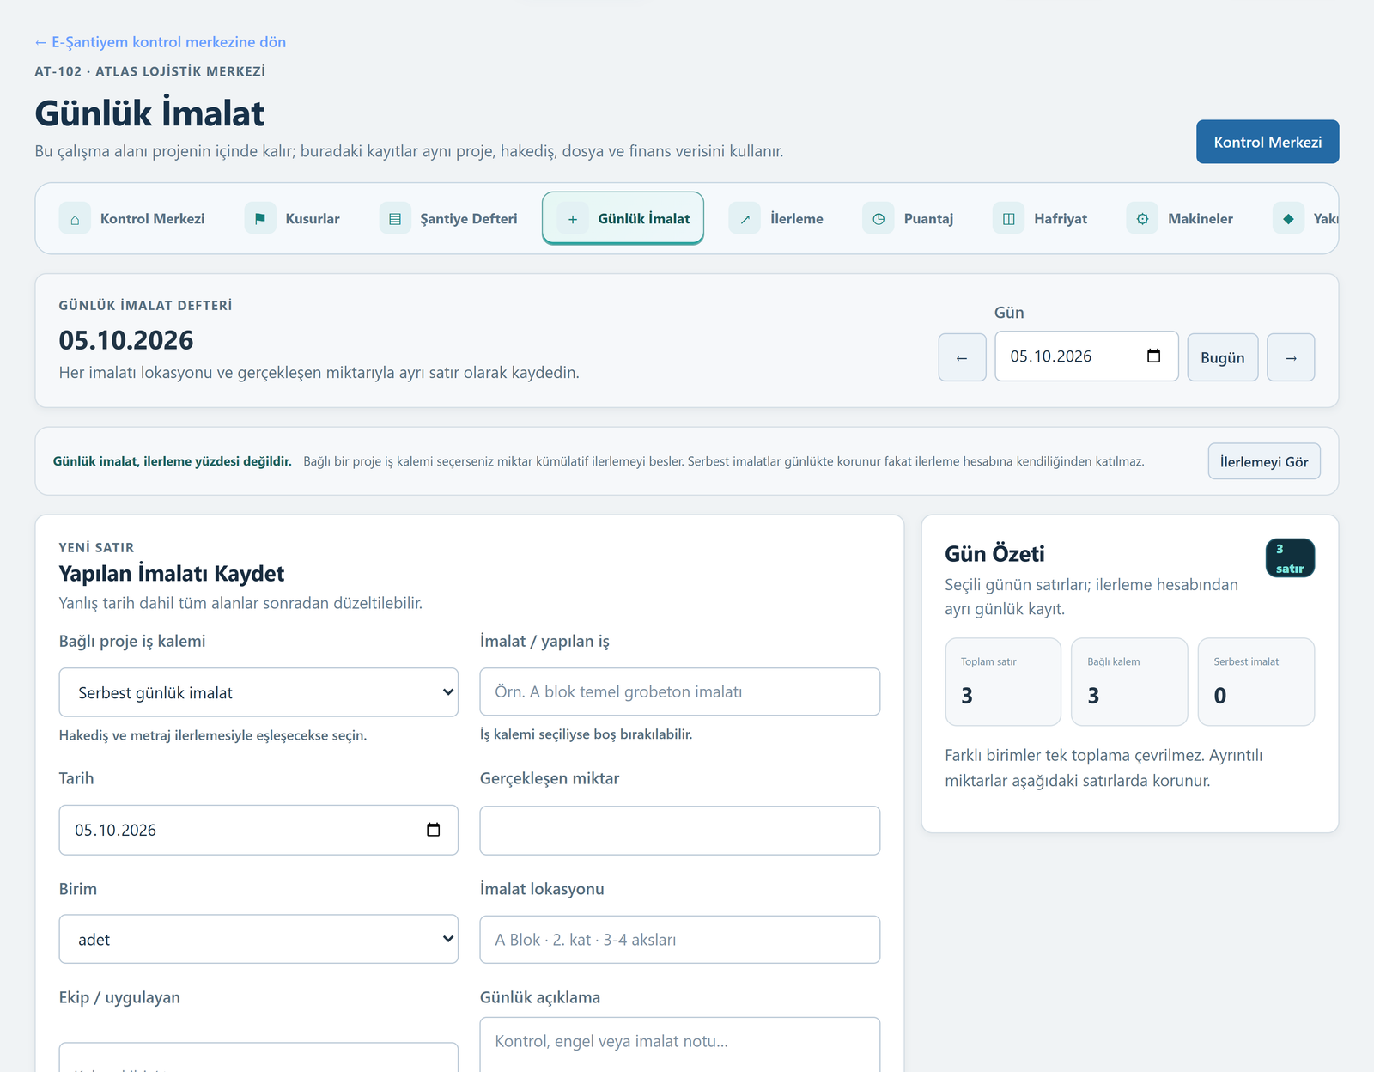Screen dimensions: 1374x1072
Task: Click the clock icon next to Puantaj
Action: tap(879, 219)
